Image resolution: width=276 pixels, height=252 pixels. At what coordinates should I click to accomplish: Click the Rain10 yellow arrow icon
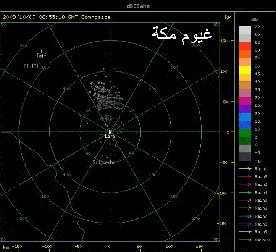(x=245, y=240)
